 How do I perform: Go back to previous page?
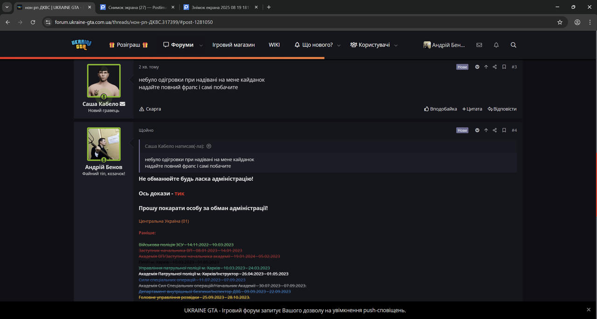point(7,22)
